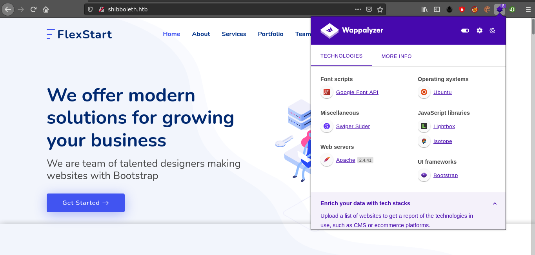The width and height of the screenshot is (535, 255).
Task: Collapse the Enrich your data section
Action: [x=495, y=204]
